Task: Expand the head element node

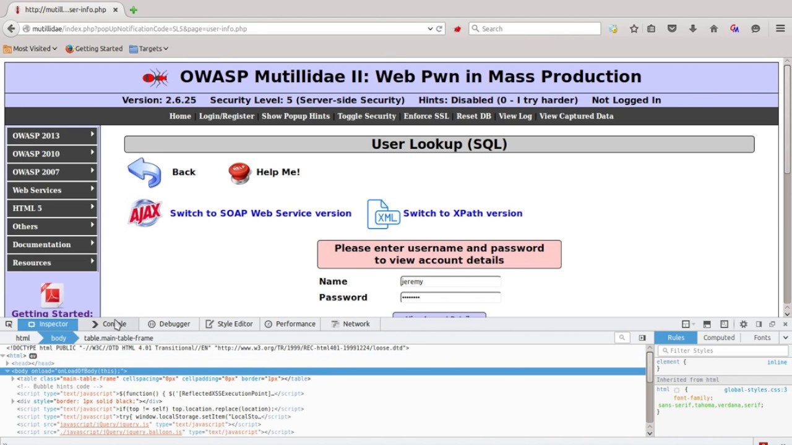Action: pos(8,363)
